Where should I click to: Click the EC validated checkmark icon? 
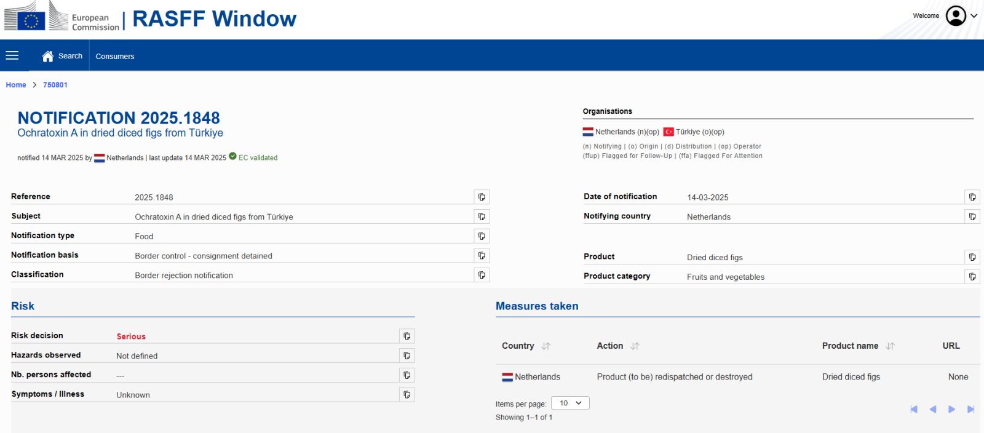232,156
